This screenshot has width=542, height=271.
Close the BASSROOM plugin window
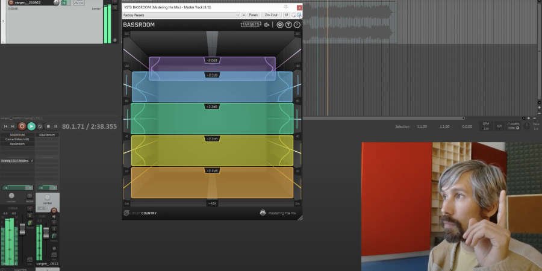[x=299, y=7]
